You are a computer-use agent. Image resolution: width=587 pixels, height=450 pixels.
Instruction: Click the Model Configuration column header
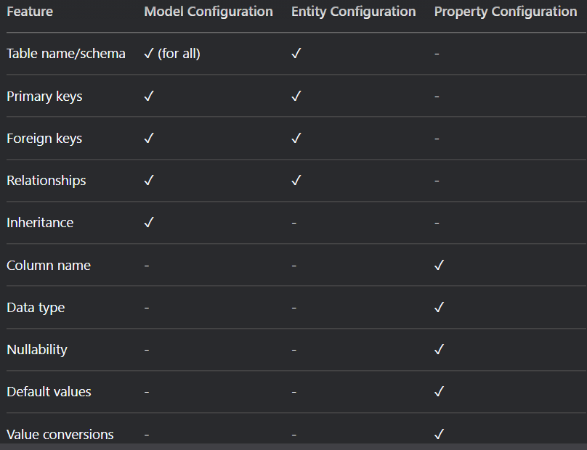pyautogui.click(x=209, y=12)
